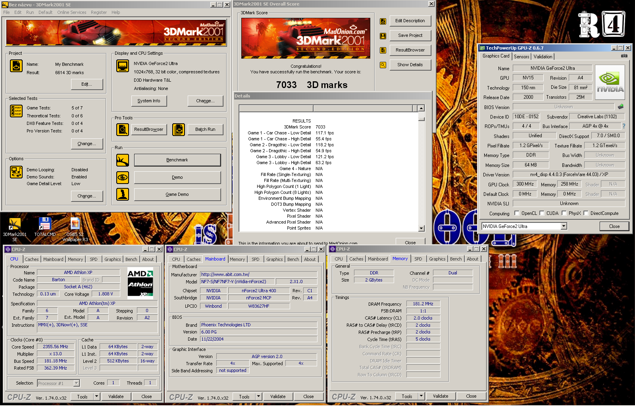Click Change... under Selected Tests
Screen dimensions: 635x406
point(87,144)
